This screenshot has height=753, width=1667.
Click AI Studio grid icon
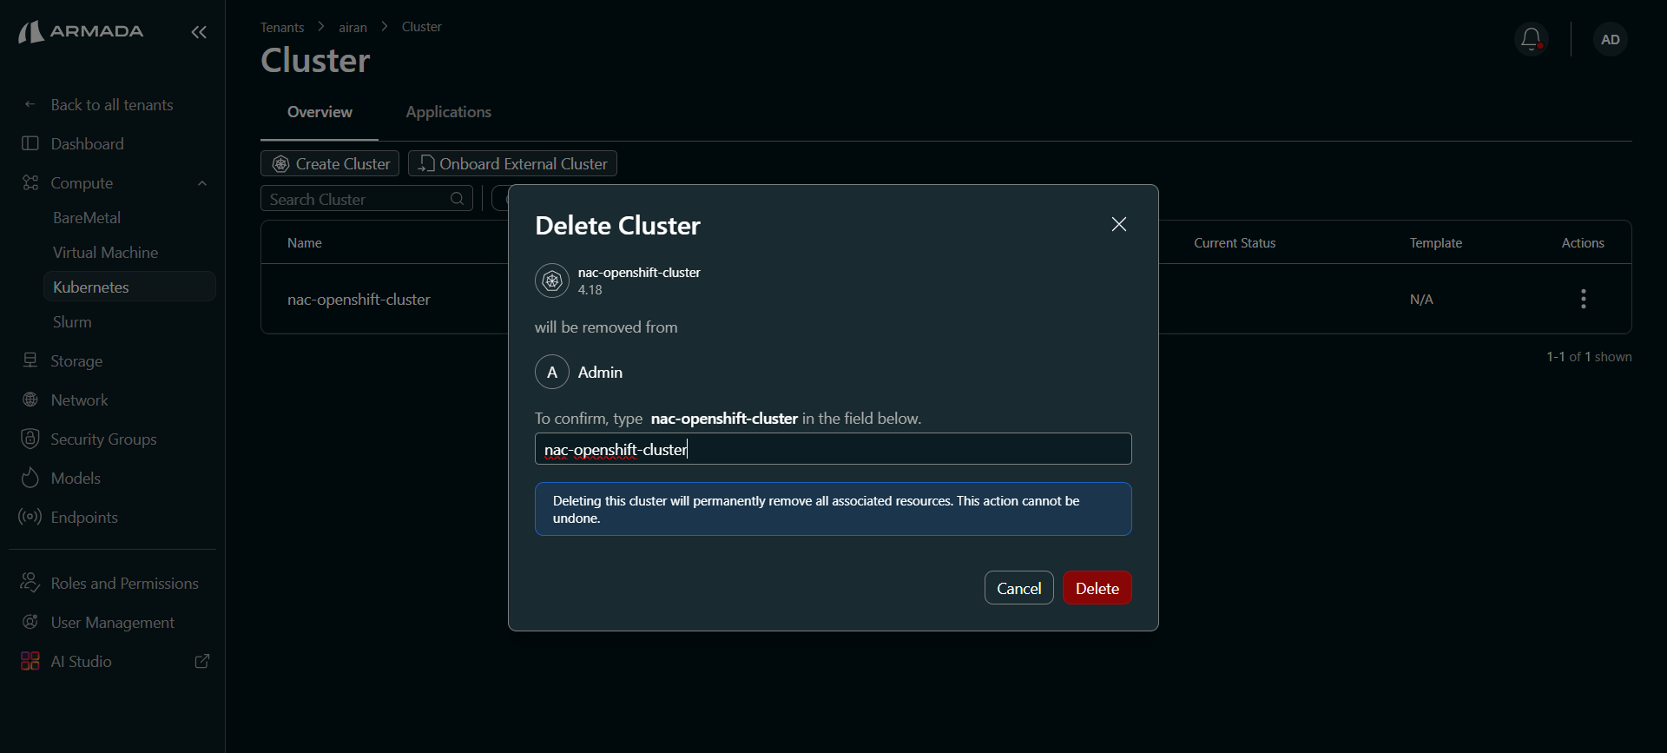point(30,661)
